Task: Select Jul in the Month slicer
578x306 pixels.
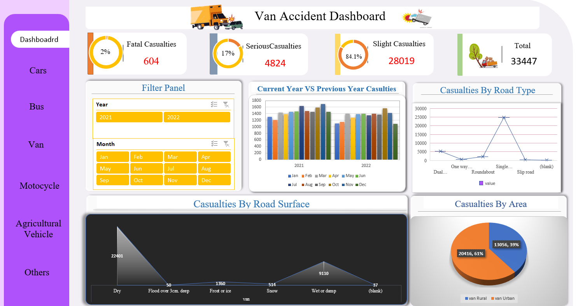Action: (x=180, y=168)
